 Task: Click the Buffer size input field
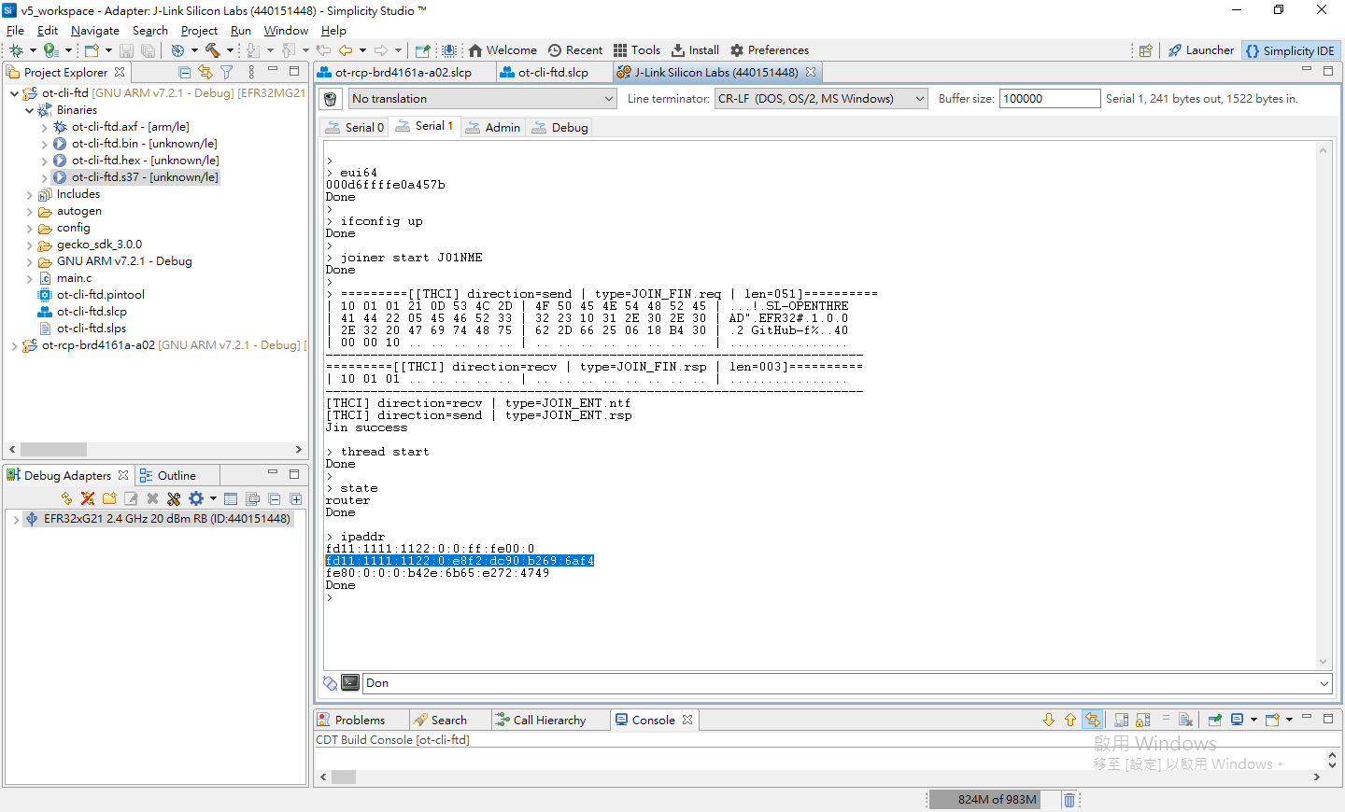[x=1050, y=98]
